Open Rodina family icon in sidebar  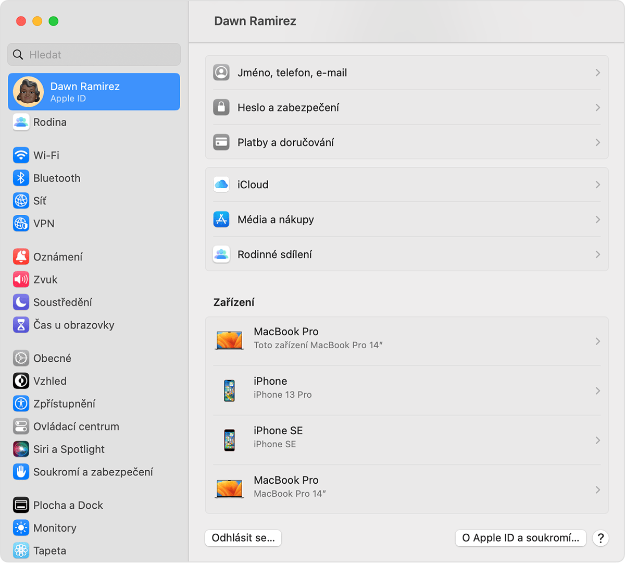21,122
